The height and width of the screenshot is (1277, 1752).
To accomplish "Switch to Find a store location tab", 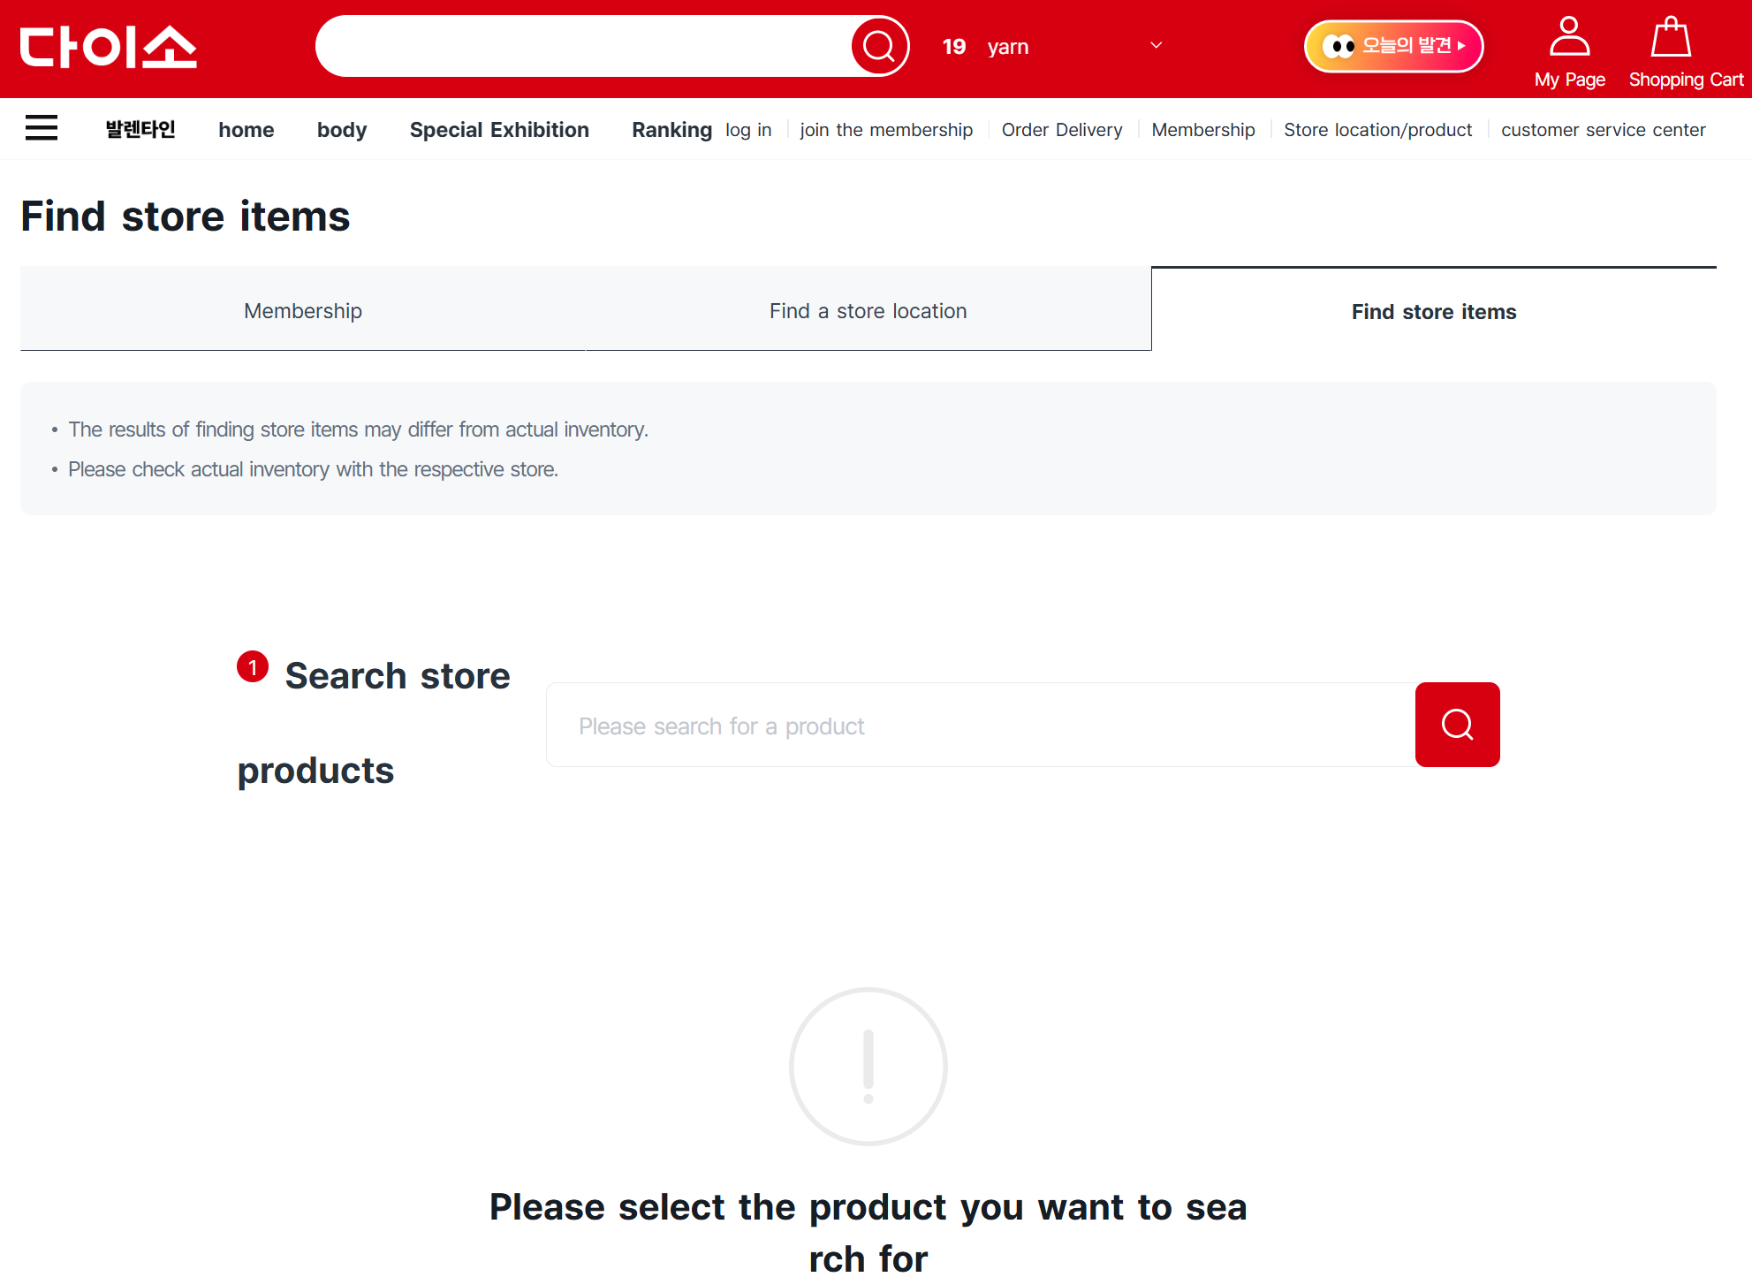I will pos(868,311).
